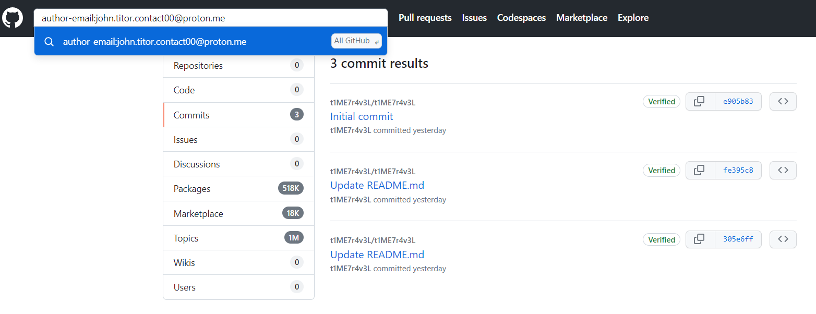Screen dimensions: 816x314
Task: Click Verified badge on Initial commit
Action: pyautogui.click(x=662, y=102)
